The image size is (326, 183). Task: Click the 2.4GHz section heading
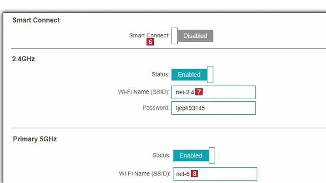pos(23,59)
